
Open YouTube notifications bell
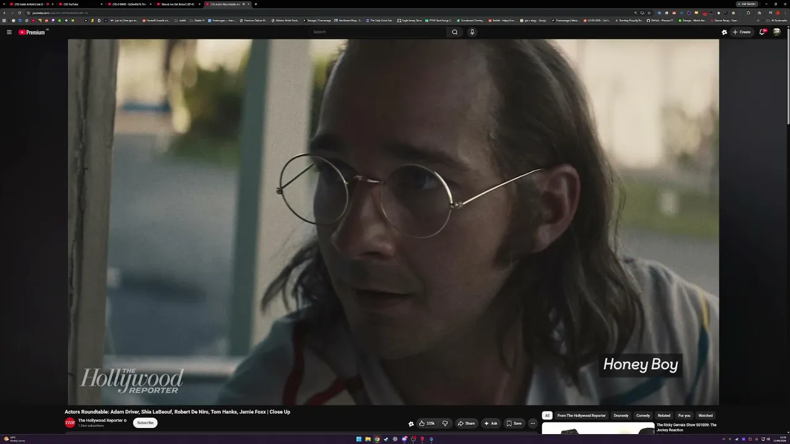(763, 32)
